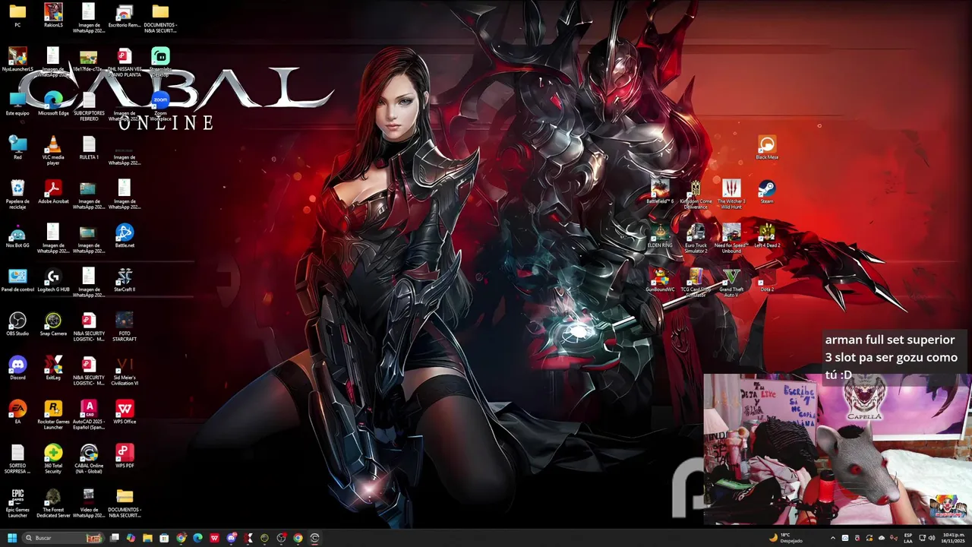Launch ExitLag from the desktop
972x547 pixels.
(53, 368)
